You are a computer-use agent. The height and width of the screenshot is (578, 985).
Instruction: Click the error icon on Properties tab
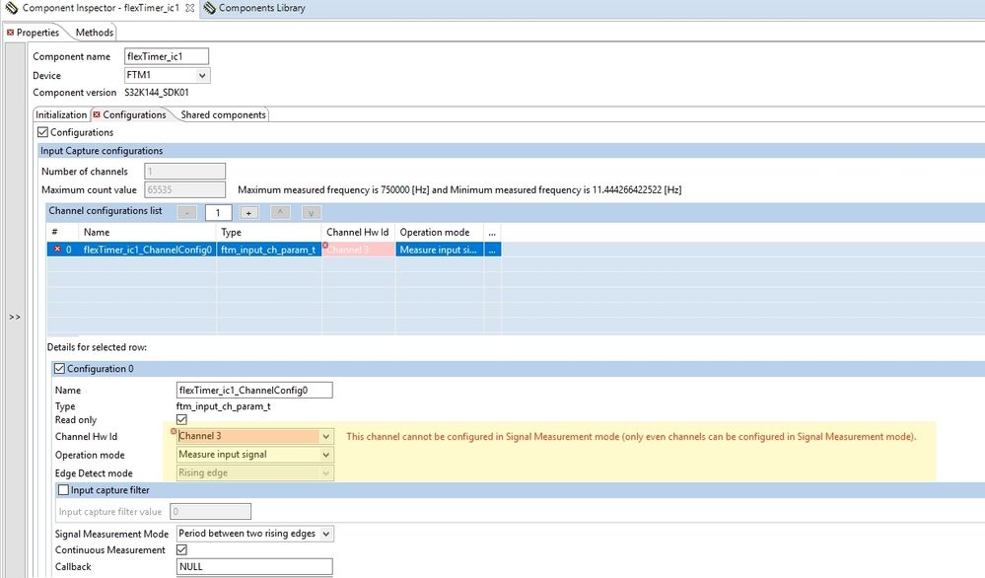(10, 32)
